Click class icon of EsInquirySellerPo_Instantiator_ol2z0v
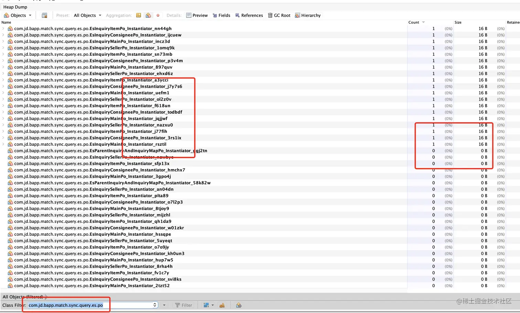Viewport: 520px width, 313px height. click(10, 99)
